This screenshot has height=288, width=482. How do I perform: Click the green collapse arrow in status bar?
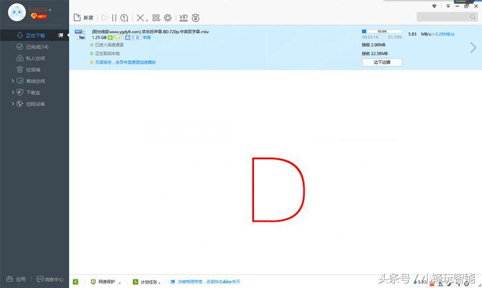75,282
